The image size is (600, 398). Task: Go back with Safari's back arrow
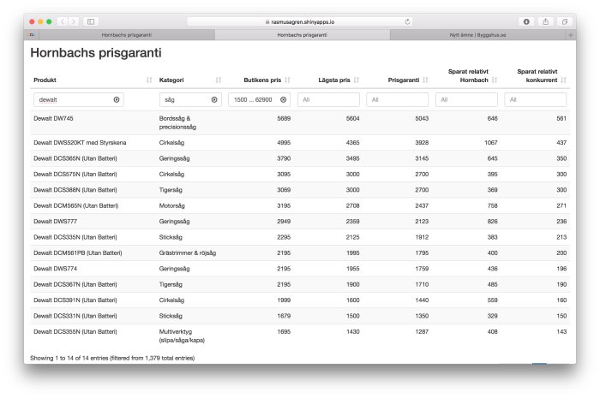63,21
